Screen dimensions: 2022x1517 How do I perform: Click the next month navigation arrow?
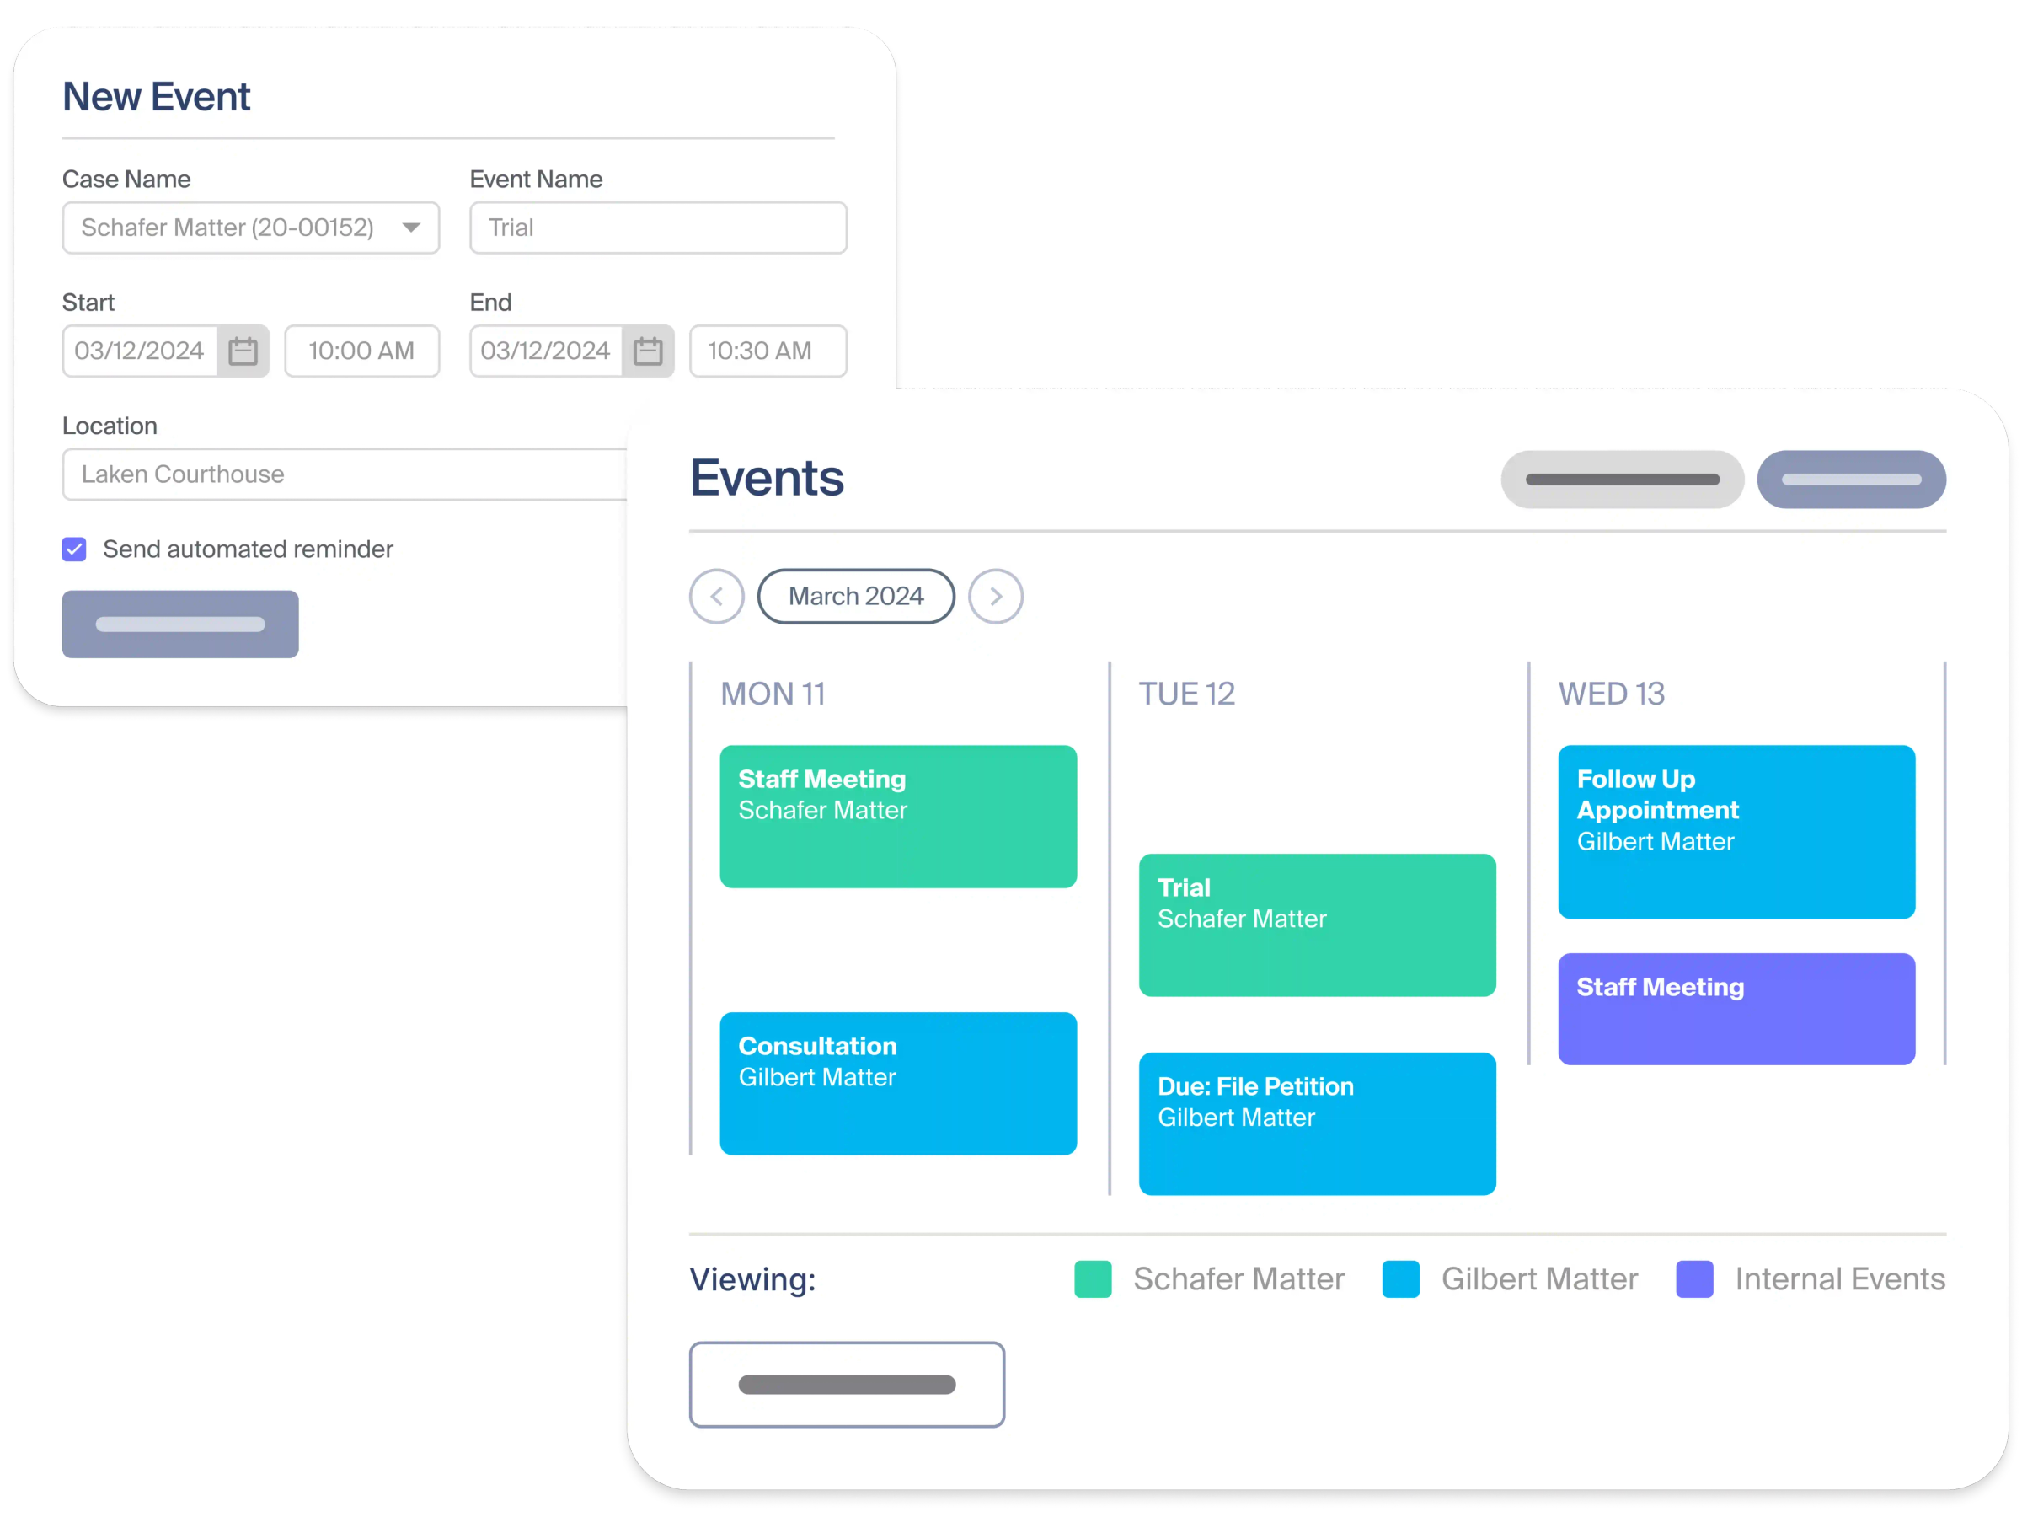coord(995,596)
